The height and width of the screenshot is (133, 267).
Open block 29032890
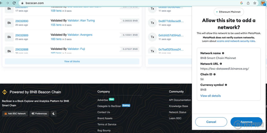coord(22,21)
